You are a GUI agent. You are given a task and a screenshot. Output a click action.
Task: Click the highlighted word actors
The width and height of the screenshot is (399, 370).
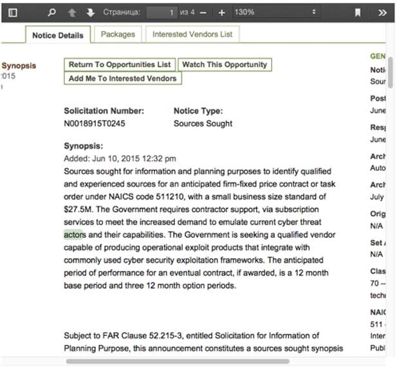pos(75,234)
